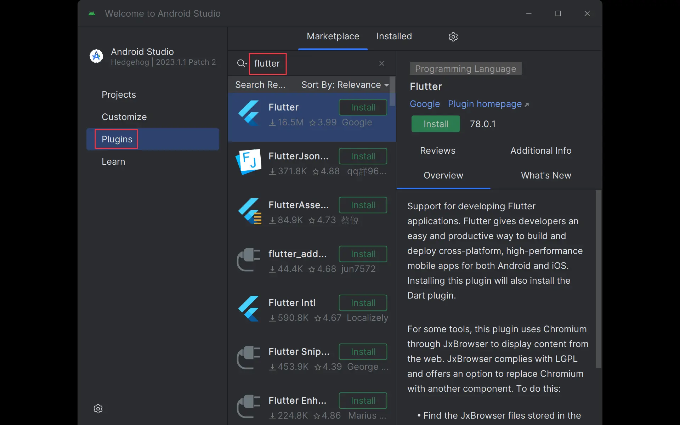The image size is (680, 425).
Task: Install Flutter plugin version 78.0.1
Action: [x=435, y=124]
